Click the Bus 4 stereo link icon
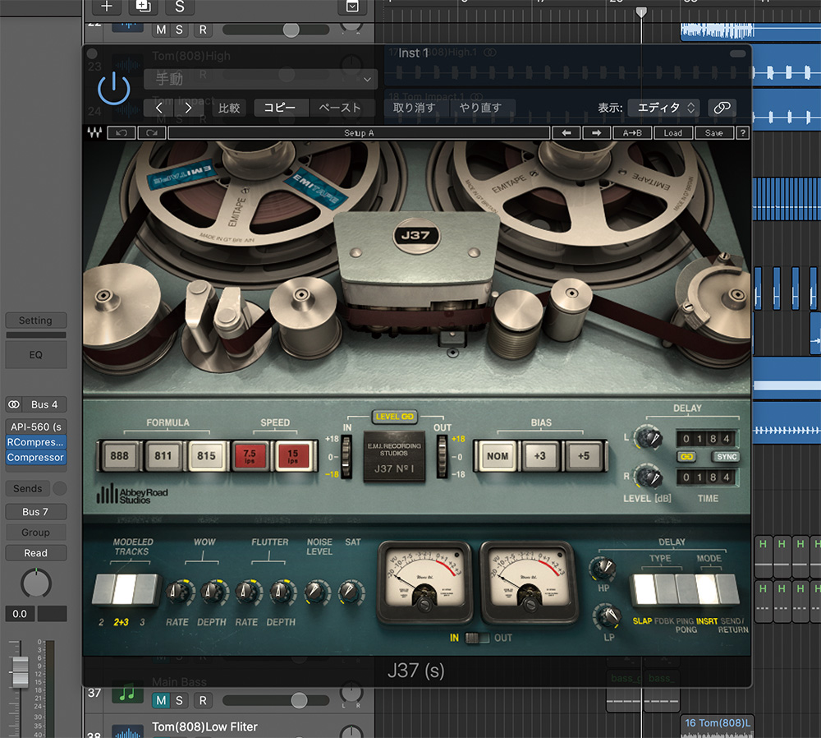Image resolution: width=821 pixels, height=738 pixels. [x=14, y=404]
